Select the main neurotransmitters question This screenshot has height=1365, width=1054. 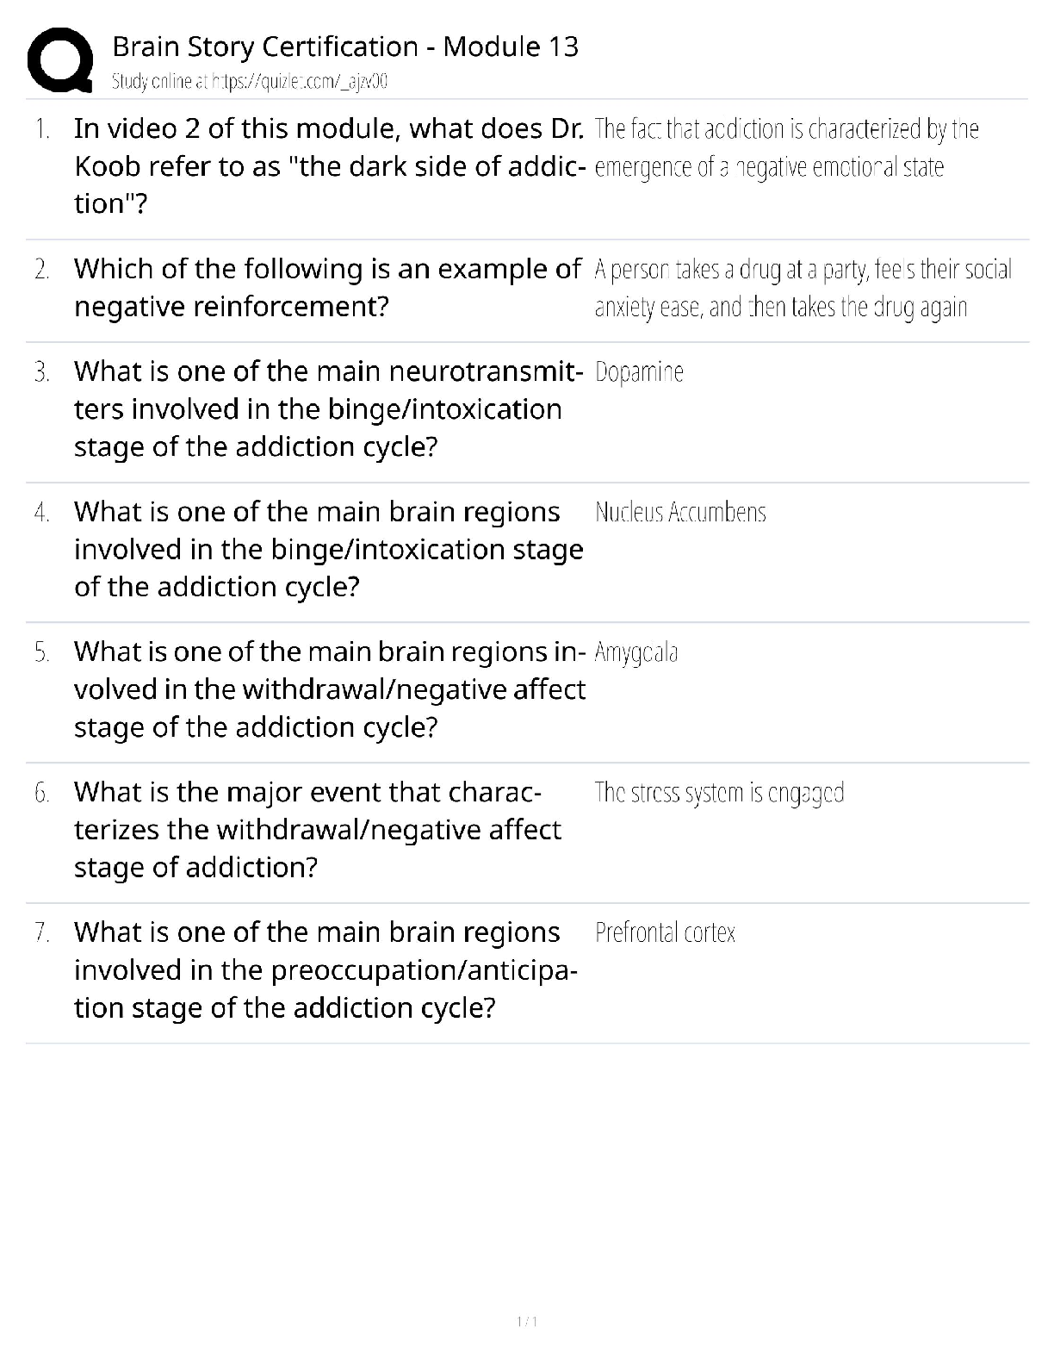click(329, 408)
